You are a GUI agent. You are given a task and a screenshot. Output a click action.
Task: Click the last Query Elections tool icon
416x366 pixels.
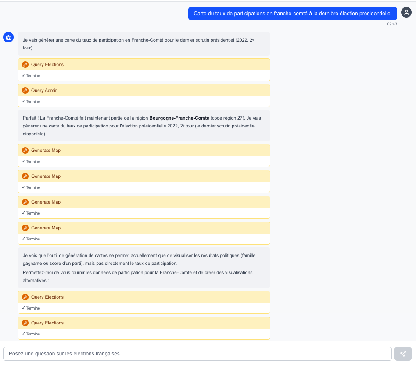(25, 323)
